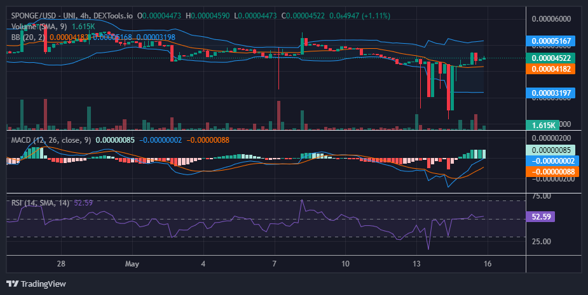This screenshot has height=295, width=588.
Task: Click the 1.615K value in Volume legend
Action: pyautogui.click(x=84, y=27)
